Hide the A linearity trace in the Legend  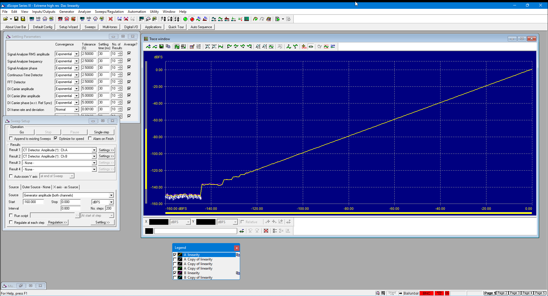[x=175, y=255]
